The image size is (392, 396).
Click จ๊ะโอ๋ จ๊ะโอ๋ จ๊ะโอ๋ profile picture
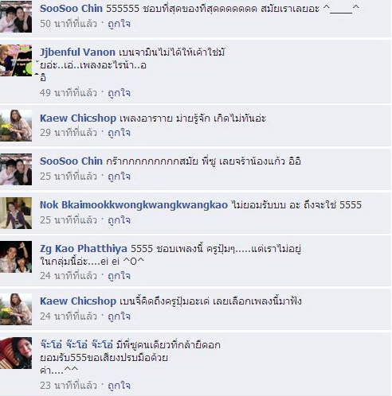16,353
